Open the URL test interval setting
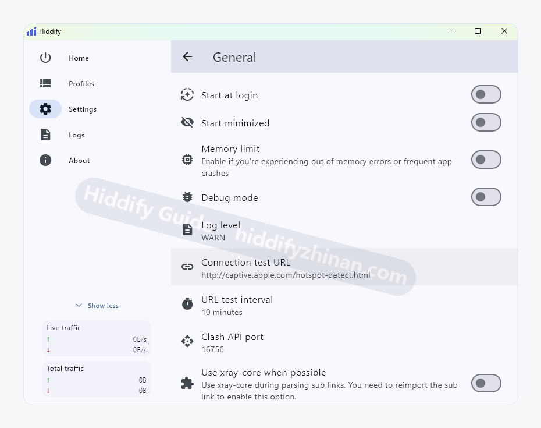 pos(344,304)
